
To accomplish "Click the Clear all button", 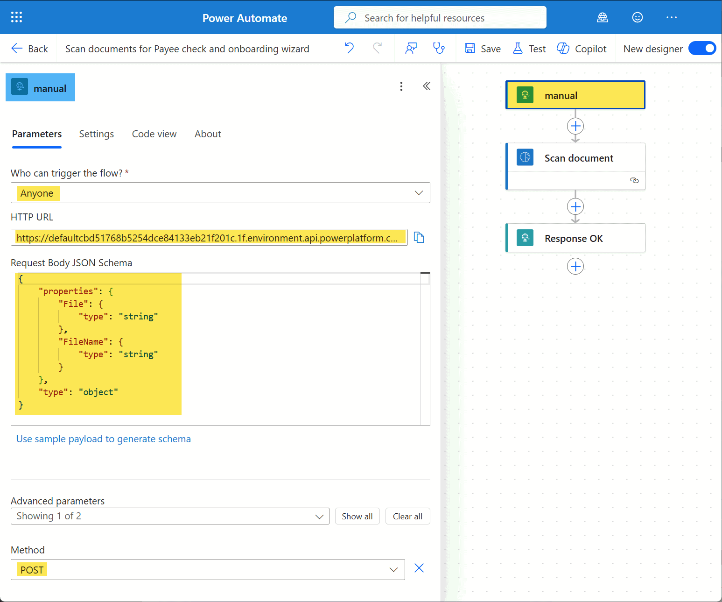I will point(407,516).
